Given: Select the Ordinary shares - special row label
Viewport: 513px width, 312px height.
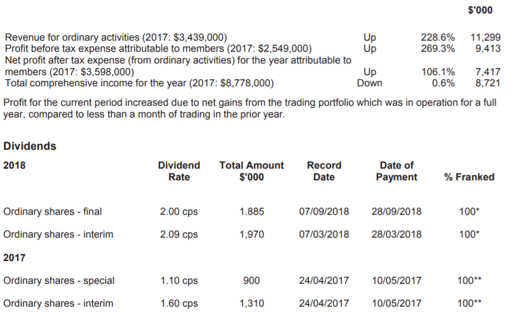Looking at the screenshot, I should (x=59, y=281).
